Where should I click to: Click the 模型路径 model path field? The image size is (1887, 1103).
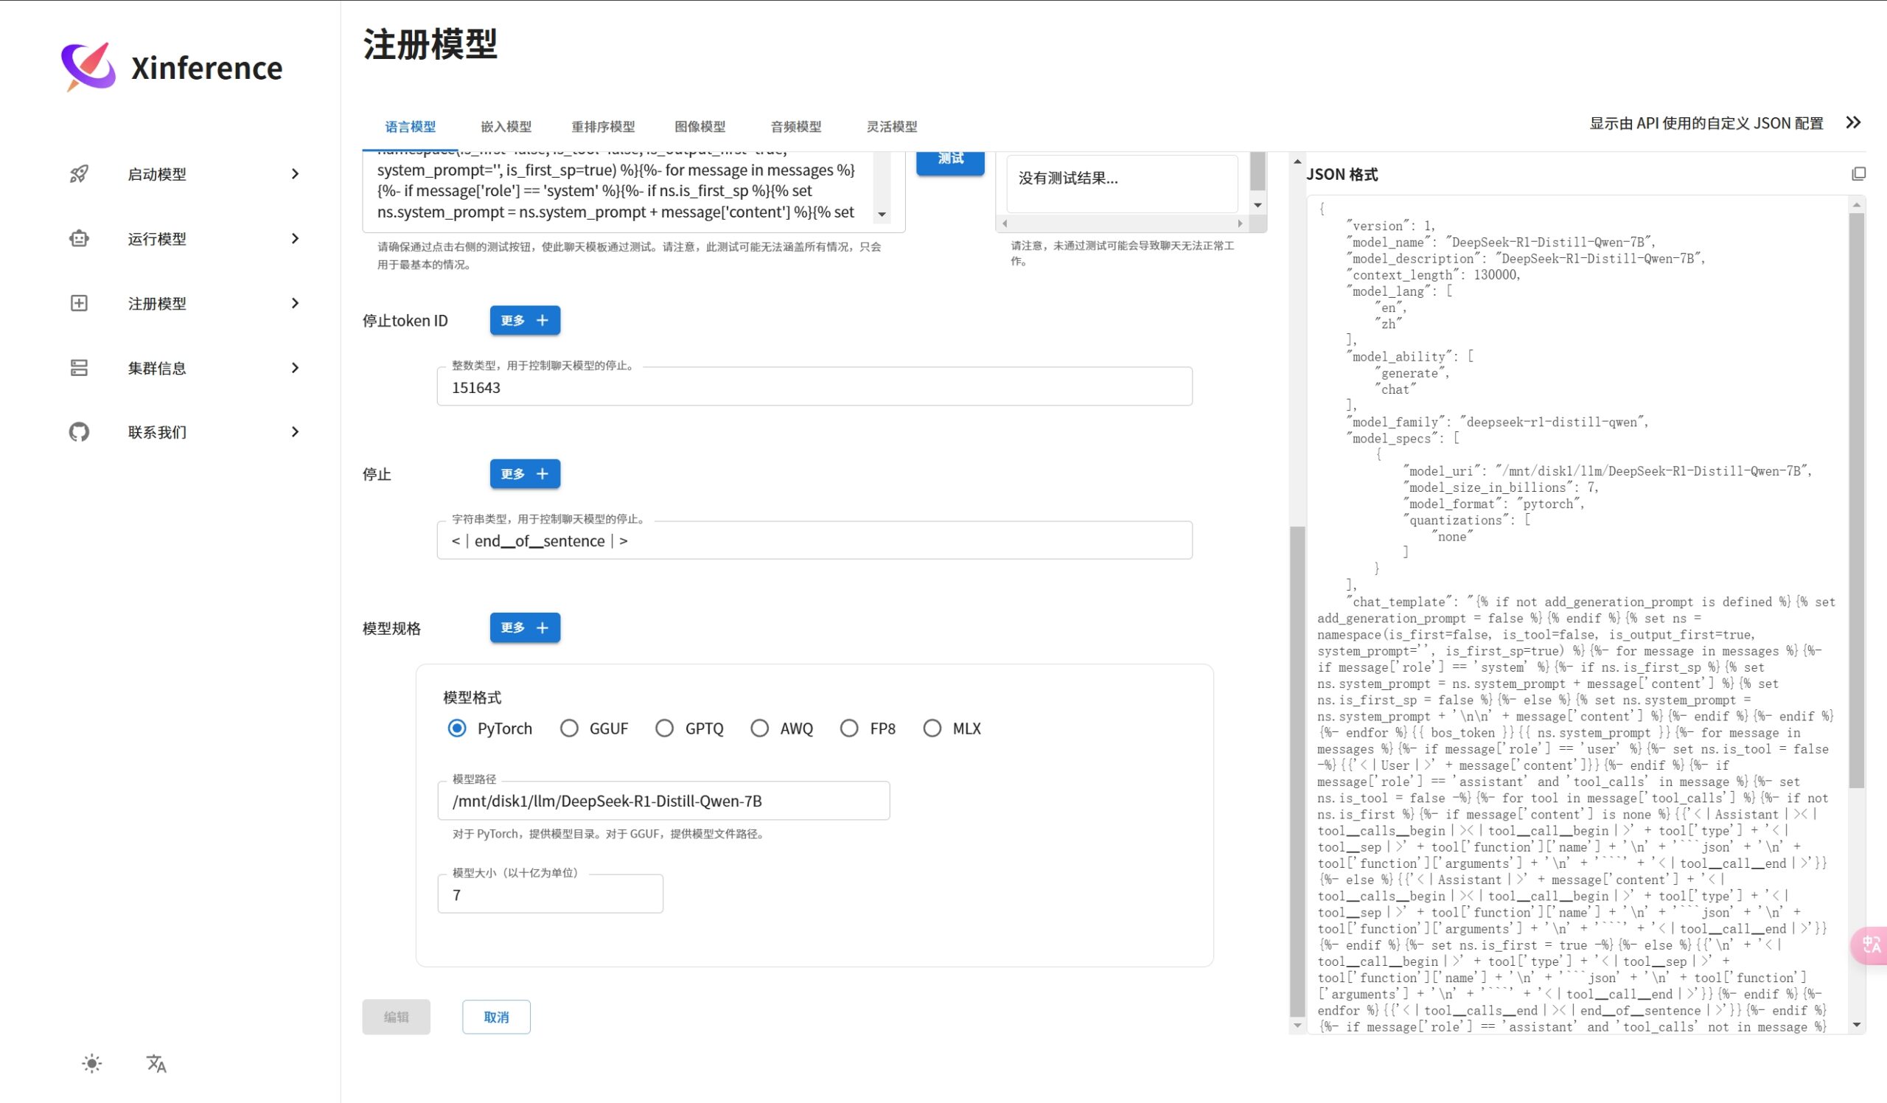[663, 801]
